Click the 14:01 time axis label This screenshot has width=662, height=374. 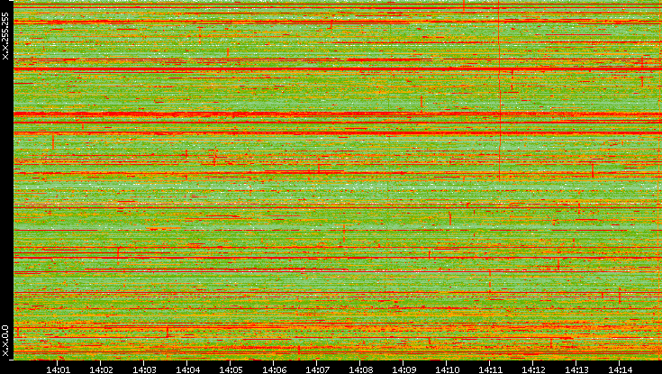click(x=58, y=370)
